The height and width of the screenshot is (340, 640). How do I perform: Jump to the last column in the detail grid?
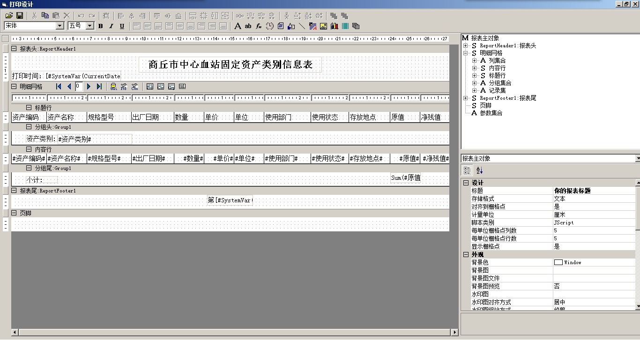[99, 87]
